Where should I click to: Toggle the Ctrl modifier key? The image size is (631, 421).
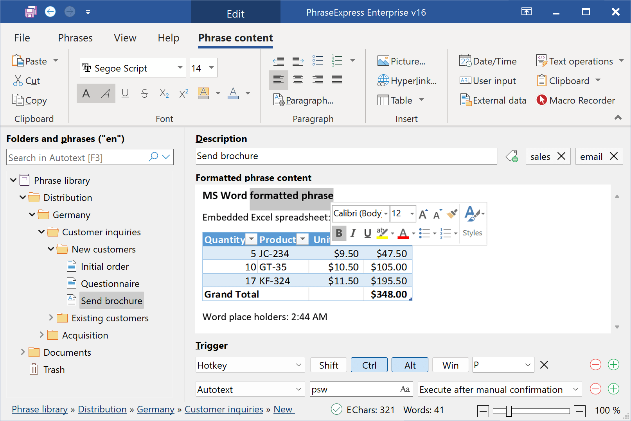369,365
